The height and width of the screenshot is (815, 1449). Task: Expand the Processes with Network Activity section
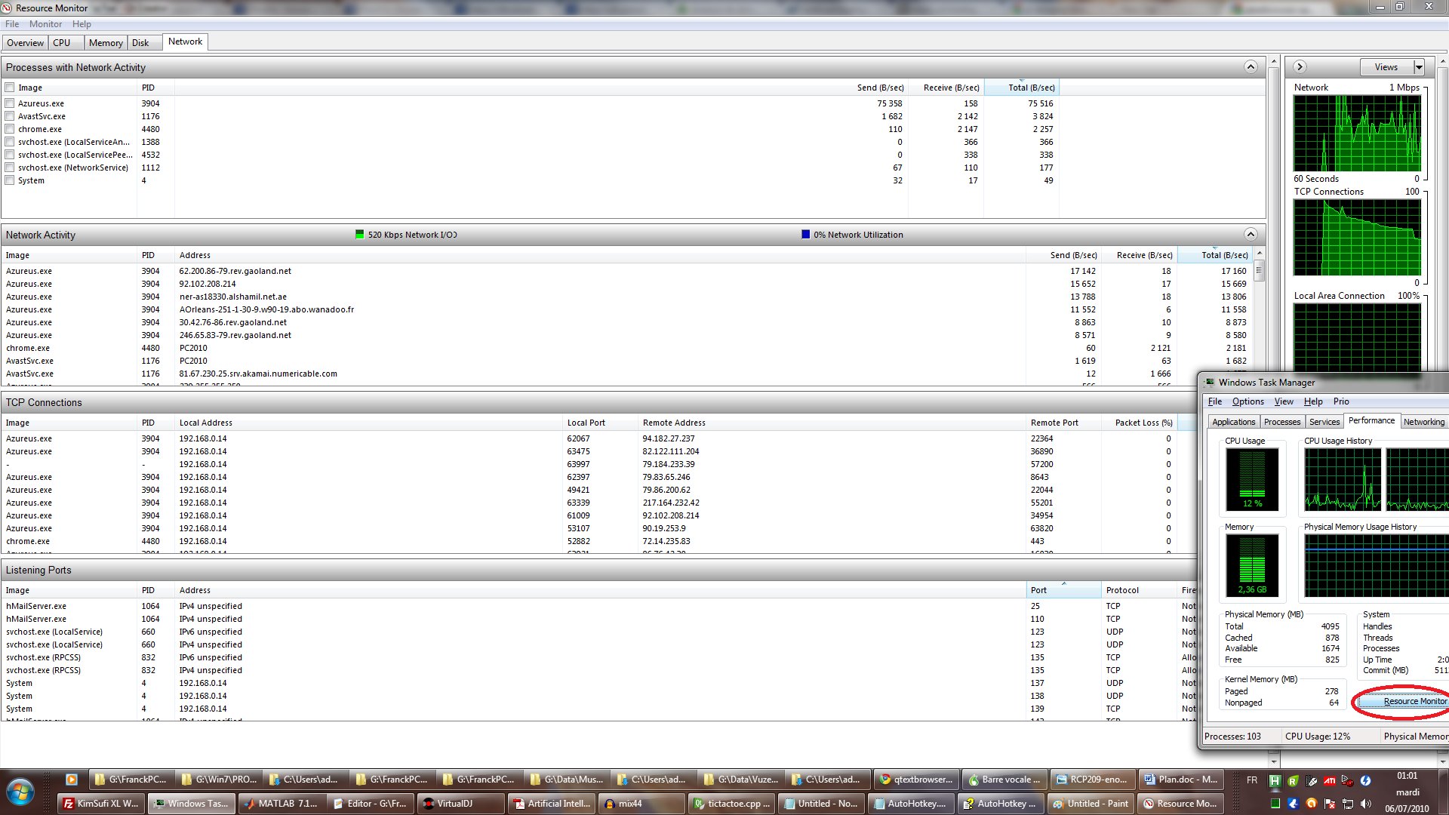(1250, 66)
